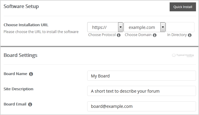This screenshot has width=199, height=115.
Task: Click the info icon next to Board Email
Action: pyautogui.click(x=30, y=104)
